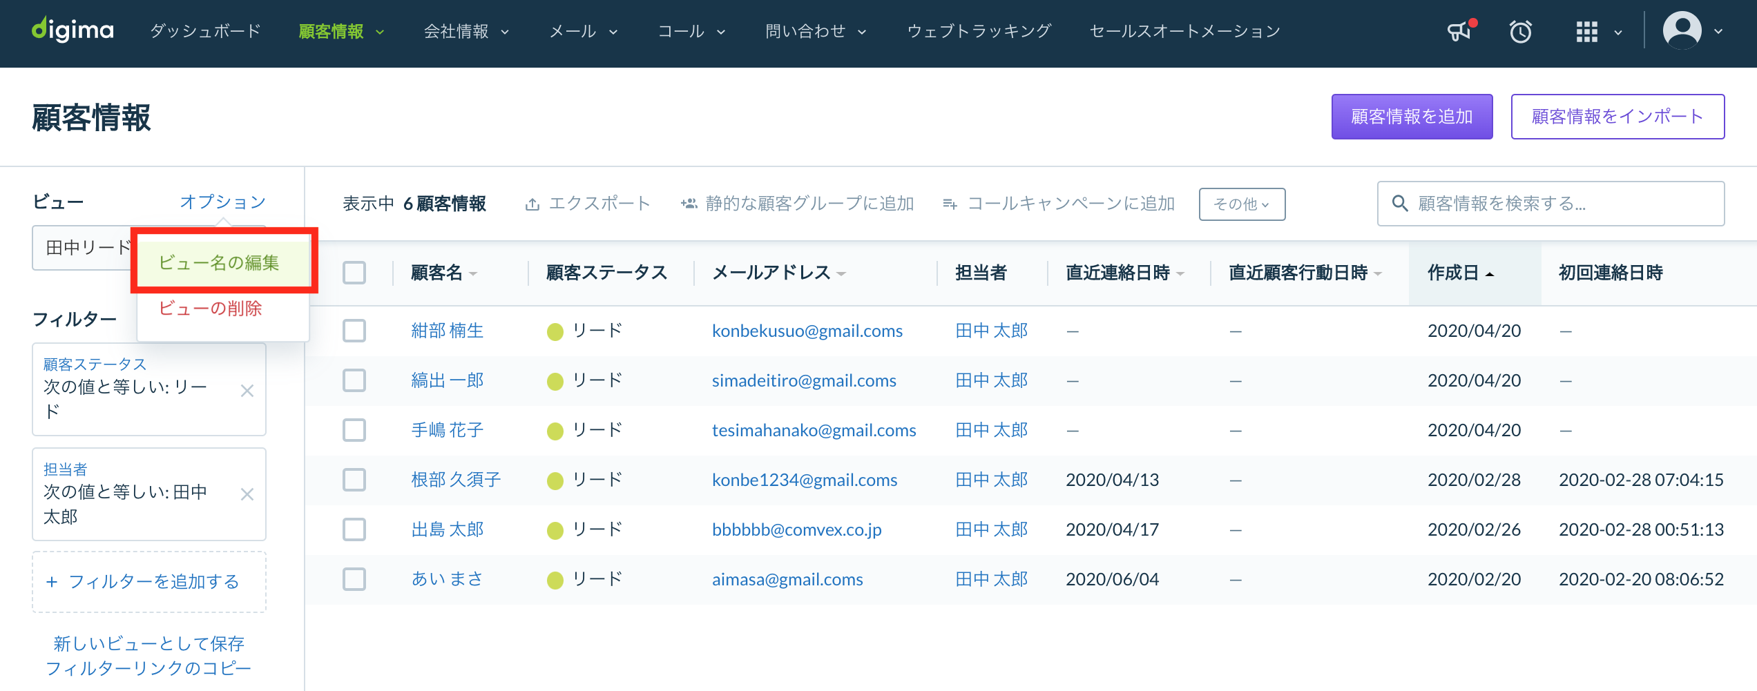Toggle the select-all checkbox in header
The width and height of the screenshot is (1757, 691).
354,273
